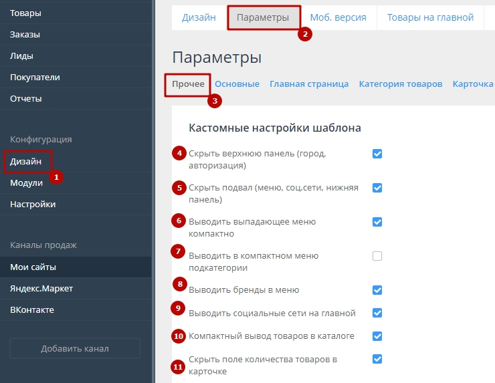Open the Параметры tab
Screen dimensions: 495x383
click(263, 17)
